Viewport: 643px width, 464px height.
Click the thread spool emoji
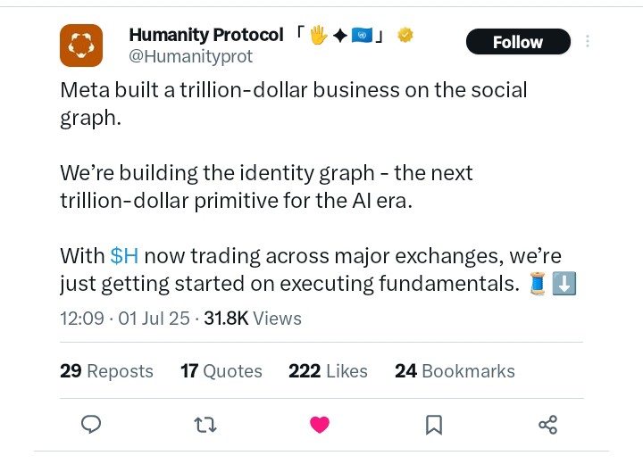click(x=538, y=284)
